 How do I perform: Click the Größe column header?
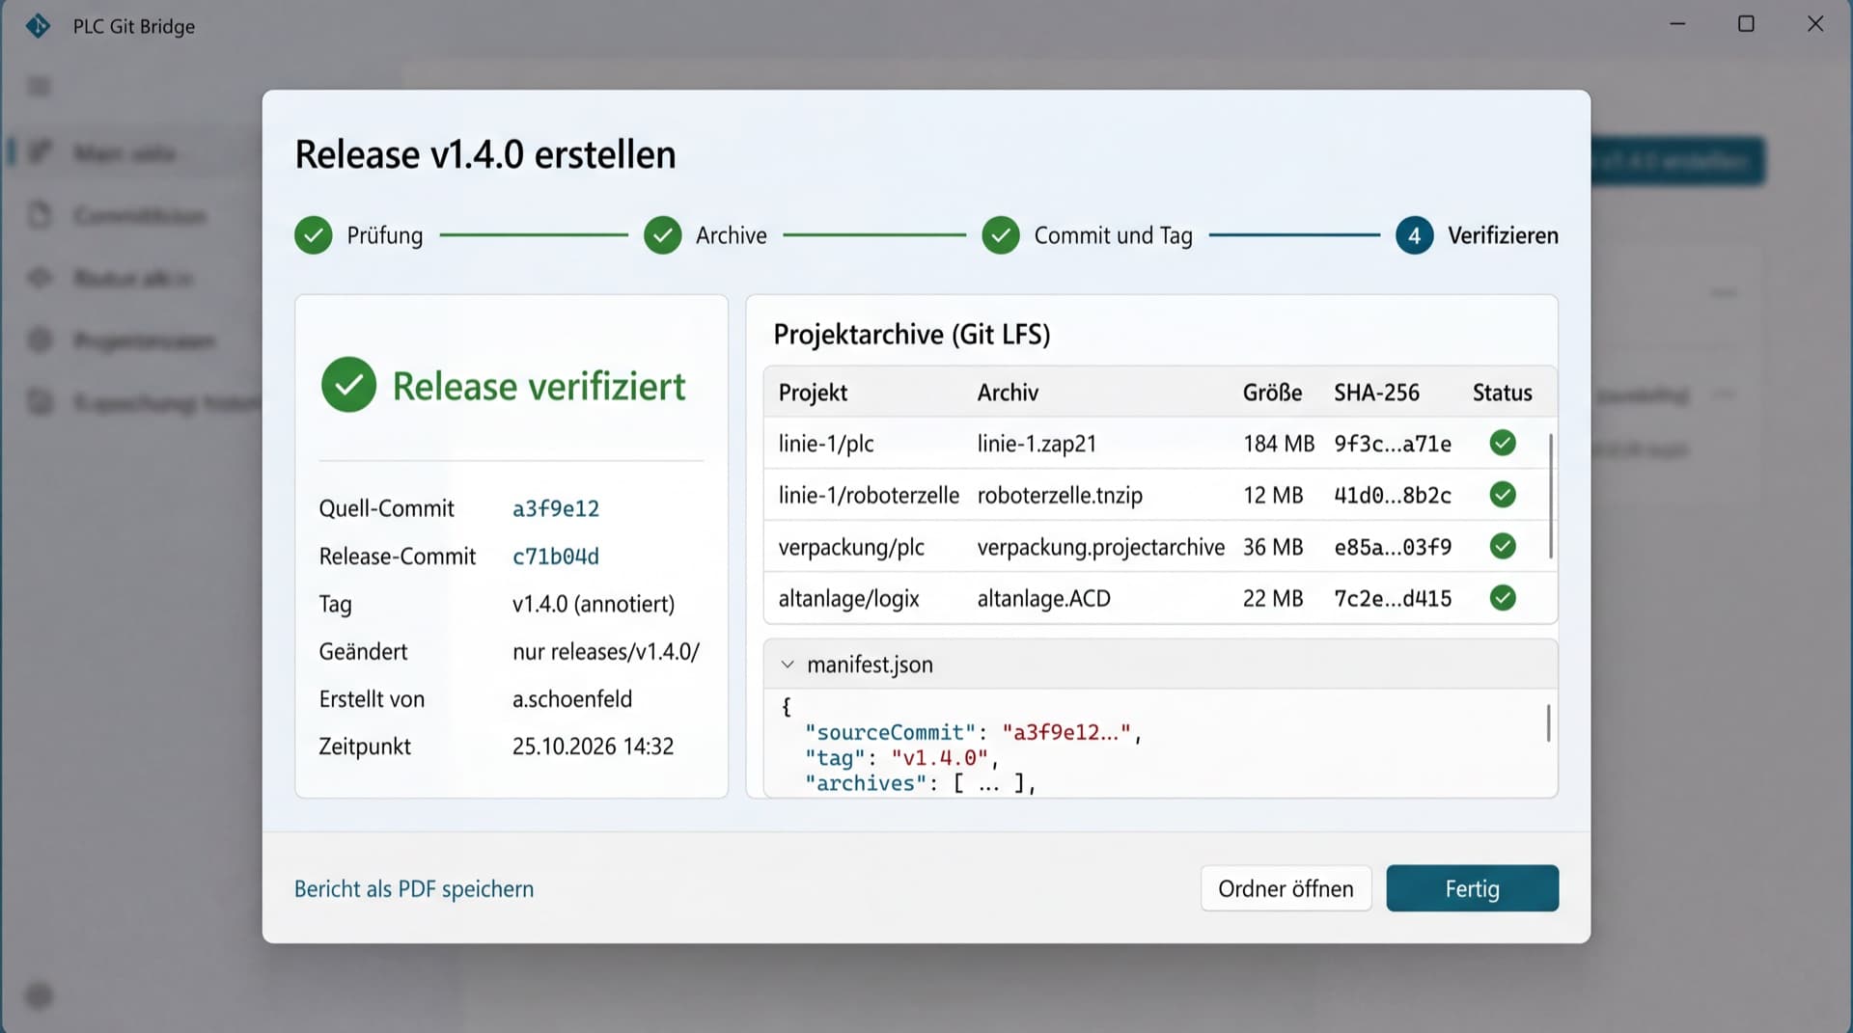(x=1272, y=393)
